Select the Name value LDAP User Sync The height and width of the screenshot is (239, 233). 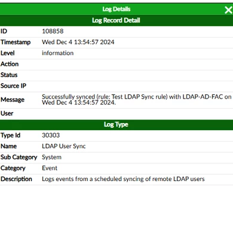coord(64,146)
